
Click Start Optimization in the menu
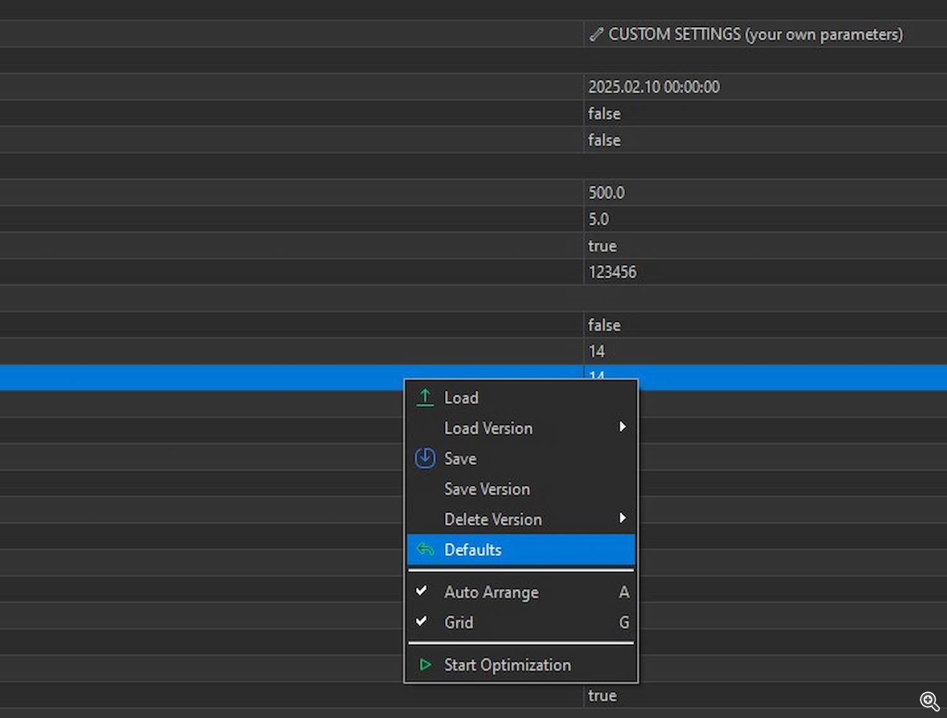(507, 665)
